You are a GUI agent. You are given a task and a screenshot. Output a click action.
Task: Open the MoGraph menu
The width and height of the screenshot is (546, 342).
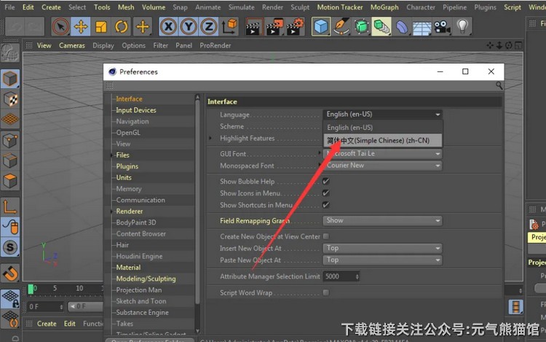[384, 7]
